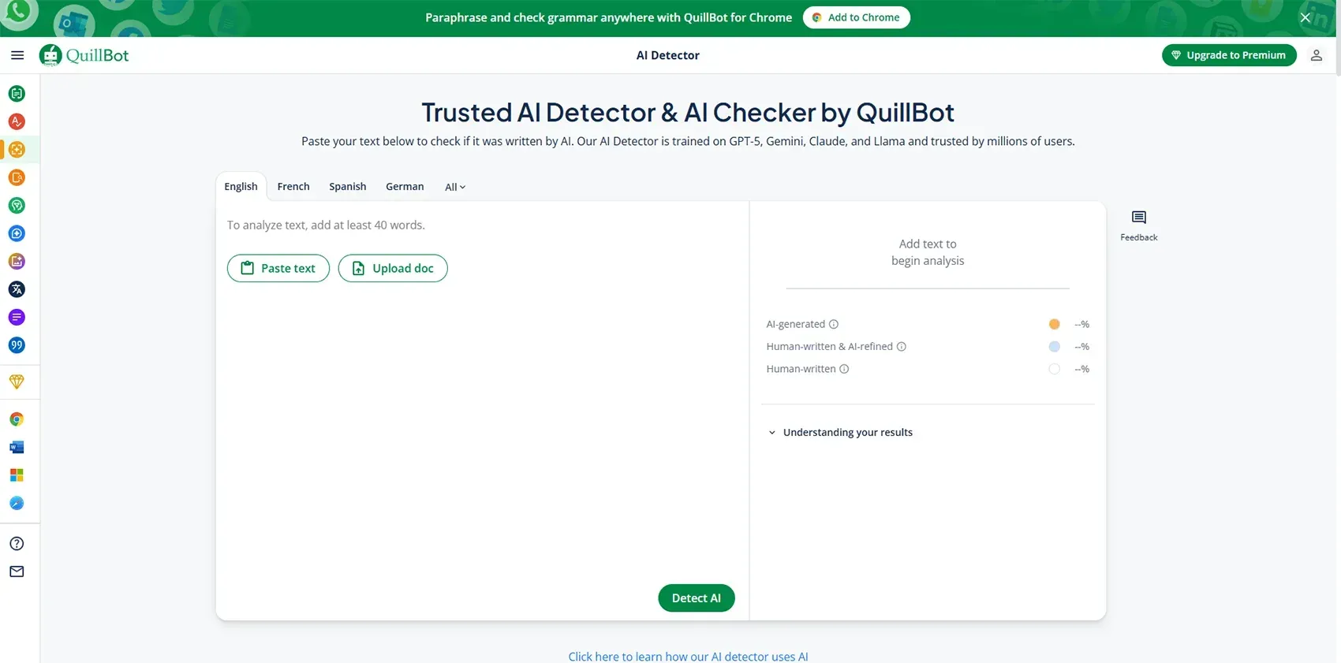Click the info icon beside Human-written
The height and width of the screenshot is (663, 1341).
844,369
